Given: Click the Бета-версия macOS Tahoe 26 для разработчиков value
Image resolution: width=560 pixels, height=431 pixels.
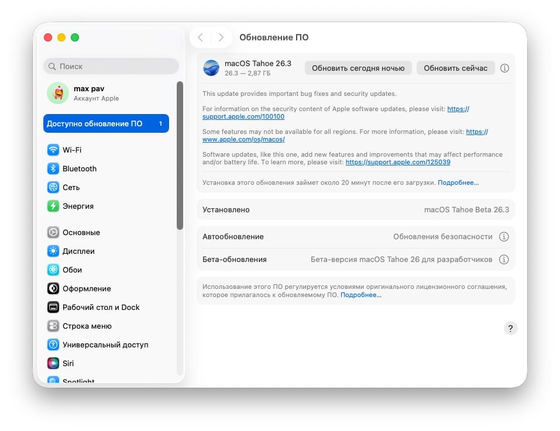Looking at the screenshot, I should (401, 260).
